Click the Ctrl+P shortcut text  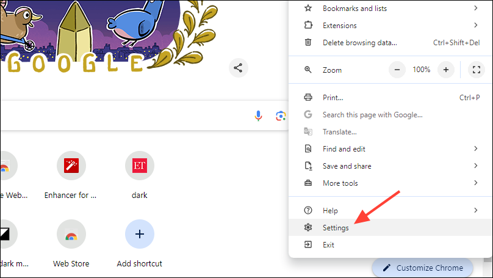pyautogui.click(x=469, y=98)
